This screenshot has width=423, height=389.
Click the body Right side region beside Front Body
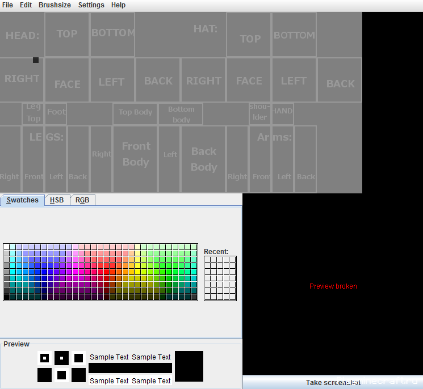(x=101, y=159)
